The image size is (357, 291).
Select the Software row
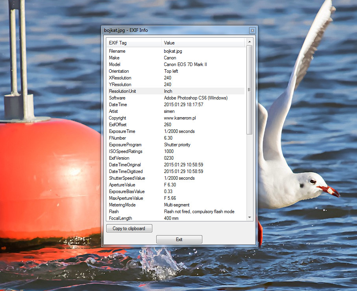pyautogui.click(x=176, y=98)
